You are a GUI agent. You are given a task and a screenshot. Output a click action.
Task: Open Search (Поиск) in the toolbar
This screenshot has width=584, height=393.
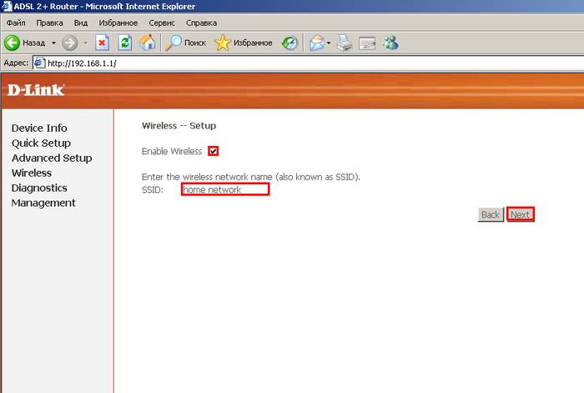[x=185, y=42]
